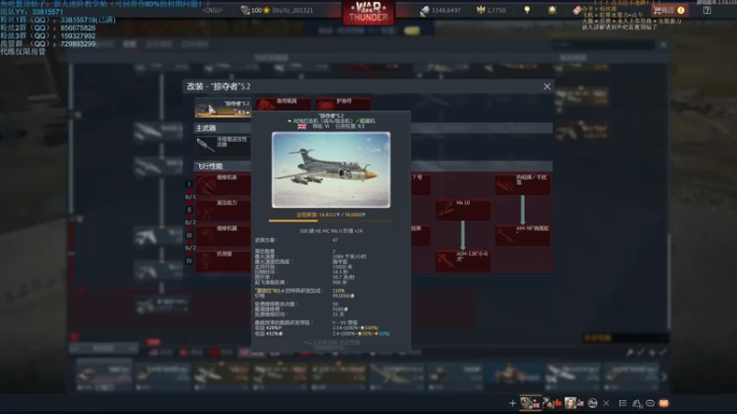737x414 pixels.
Task: Click the golden eagles amount 2,7750
Action: (x=497, y=10)
